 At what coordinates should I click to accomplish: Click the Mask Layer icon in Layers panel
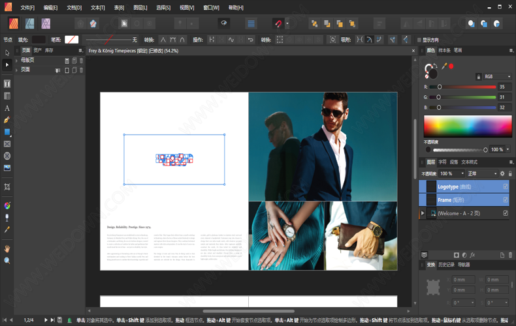457,255
